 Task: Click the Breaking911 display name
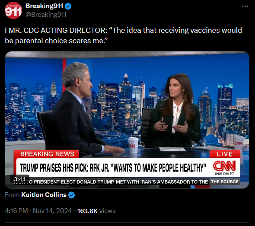pos(44,6)
